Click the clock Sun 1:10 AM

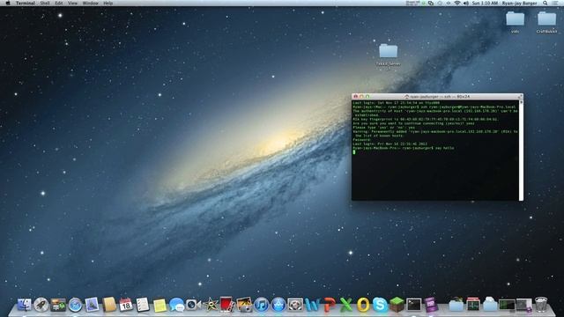tap(485, 3)
